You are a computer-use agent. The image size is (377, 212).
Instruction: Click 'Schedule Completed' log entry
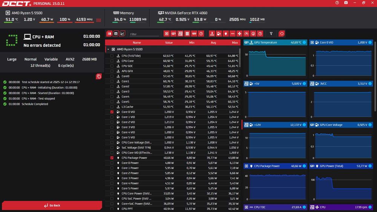[x=35, y=104]
